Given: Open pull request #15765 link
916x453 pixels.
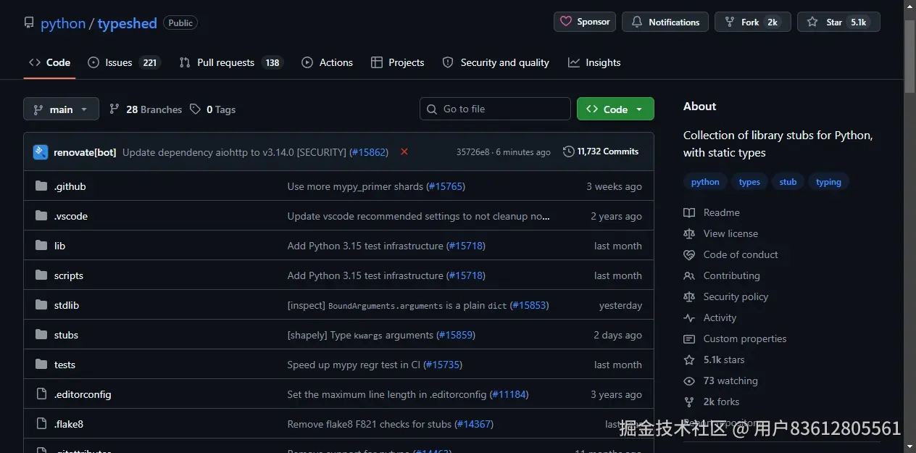Looking at the screenshot, I should [x=445, y=186].
